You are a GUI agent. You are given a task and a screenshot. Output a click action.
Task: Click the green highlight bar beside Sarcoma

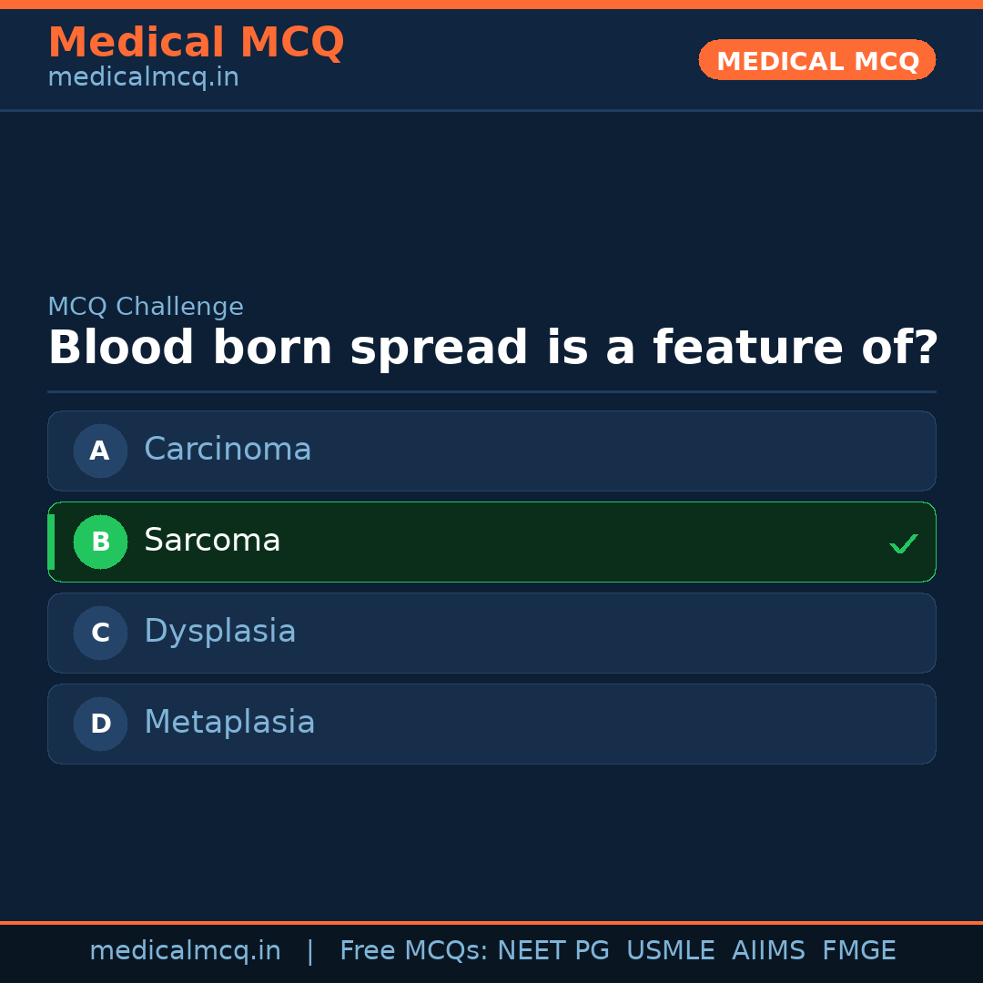point(51,542)
